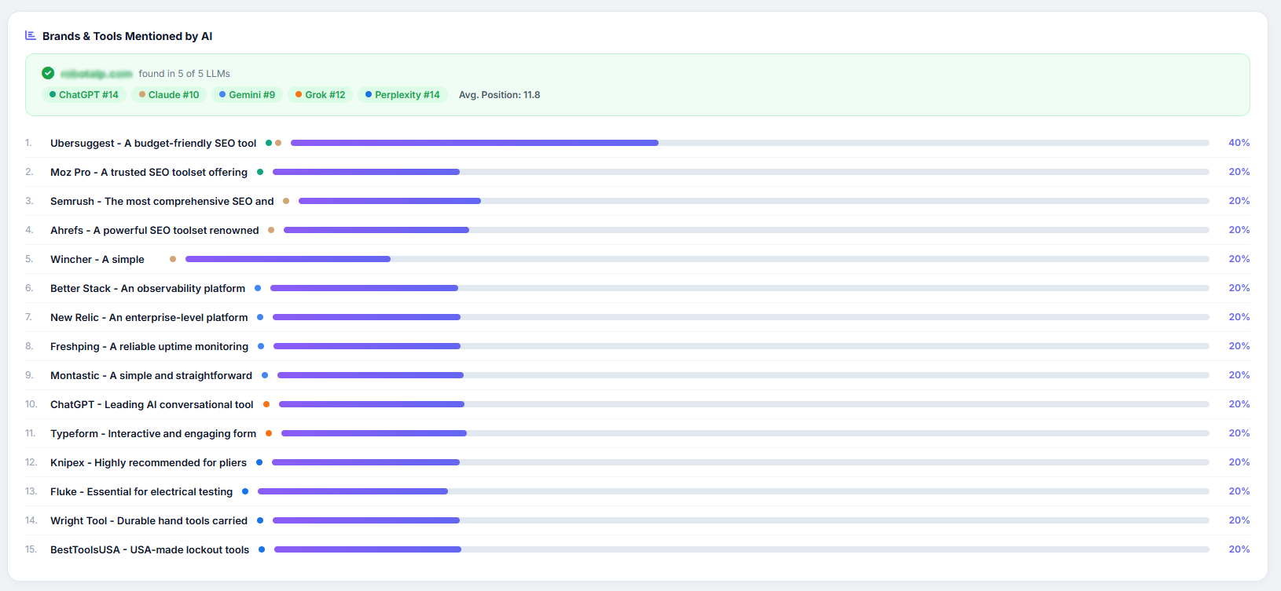Screen dimensions: 1281x591
Task: Click the tan Claude dot in Ubersuggest row
Action: click(x=278, y=143)
